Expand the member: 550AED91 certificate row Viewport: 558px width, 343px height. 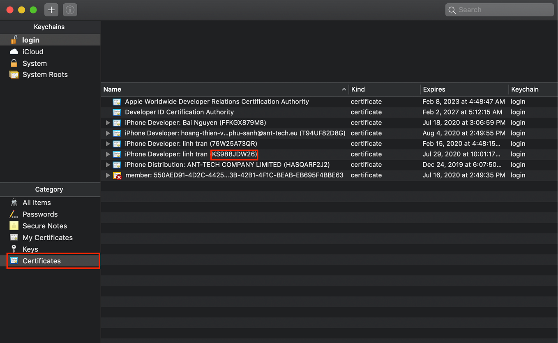coord(108,175)
